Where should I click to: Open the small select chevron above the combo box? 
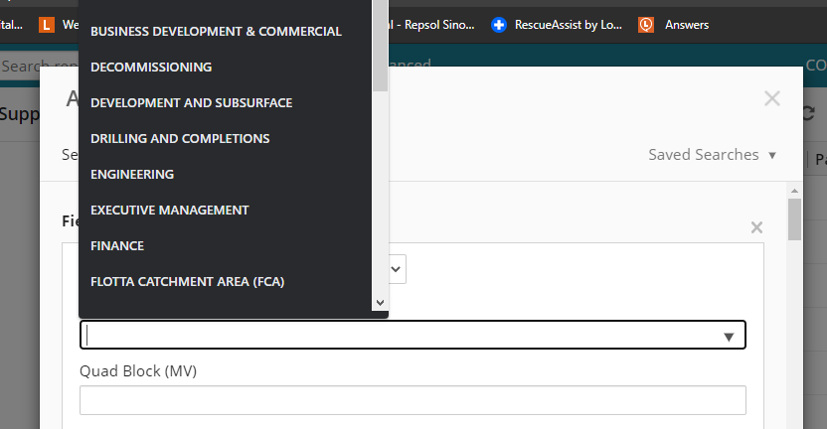pos(396,268)
